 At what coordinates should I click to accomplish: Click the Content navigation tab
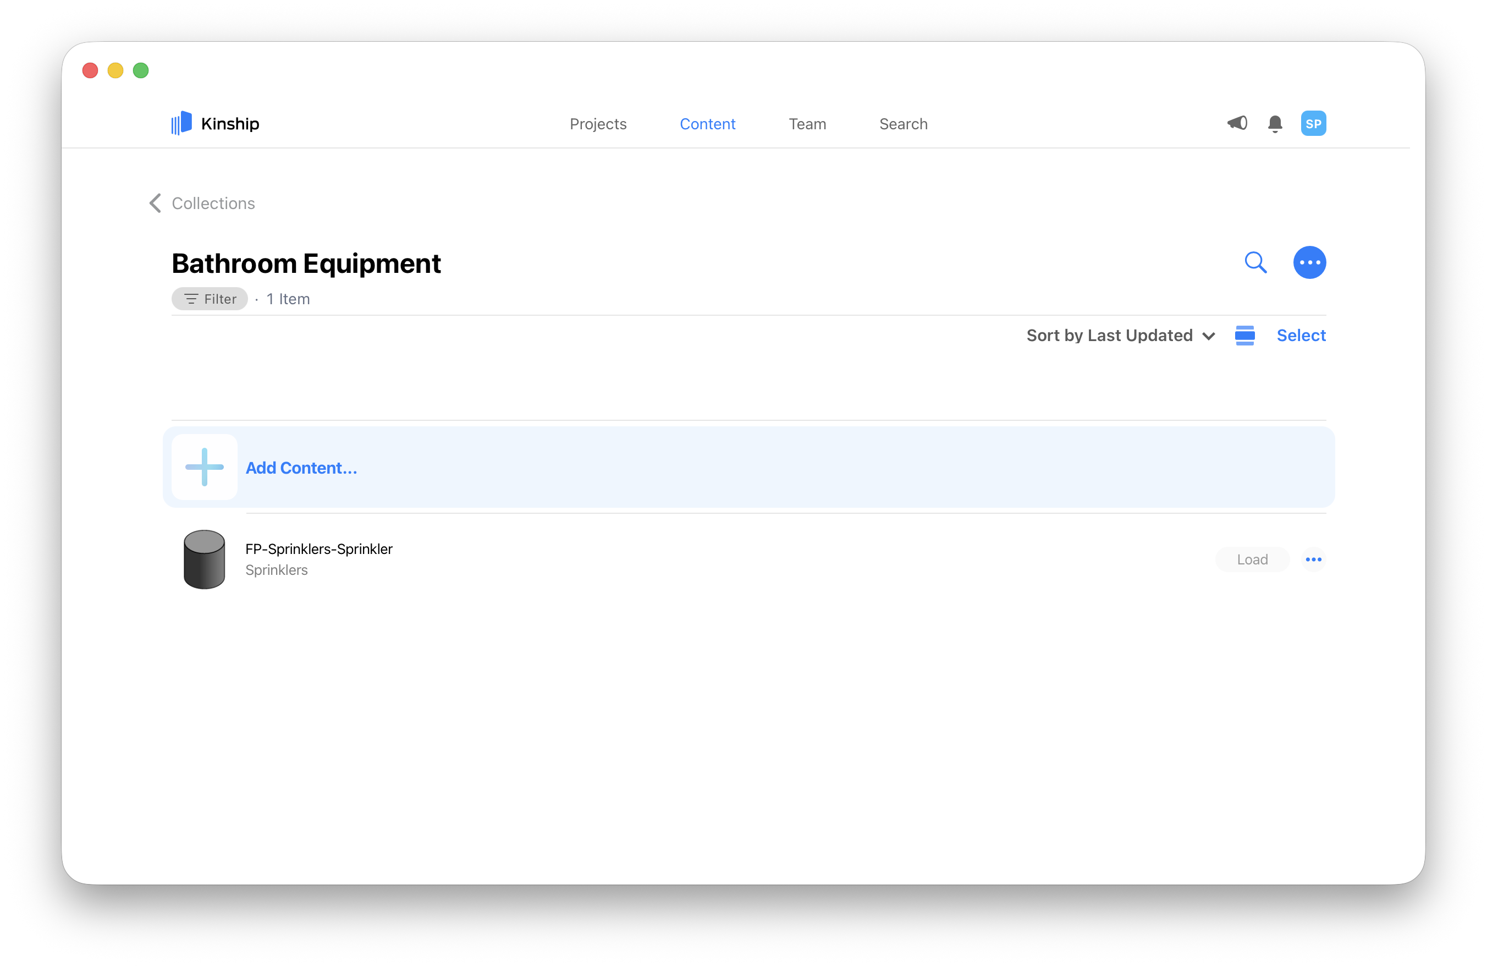pyautogui.click(x=707, y=124)
